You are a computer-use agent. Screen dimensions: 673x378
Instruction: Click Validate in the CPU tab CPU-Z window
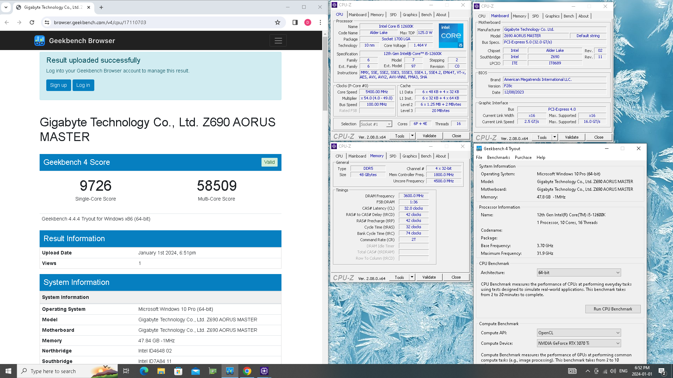click(429, 136)
